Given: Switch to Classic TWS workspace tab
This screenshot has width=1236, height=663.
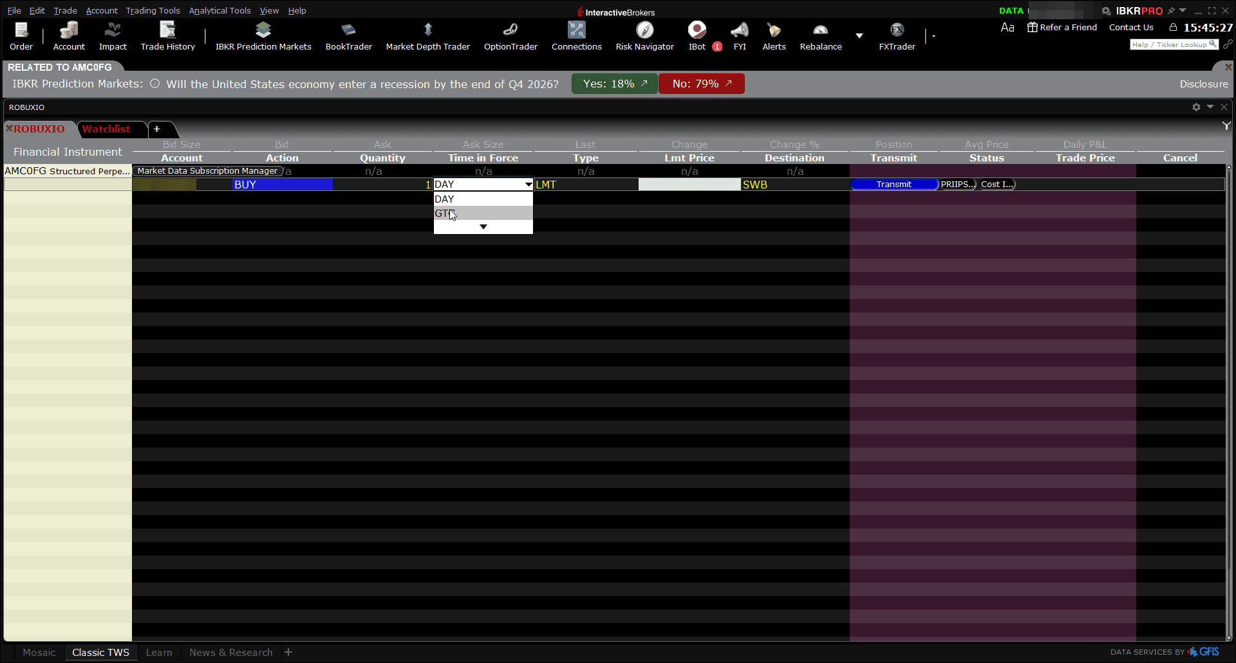Looking at the screenshot, I should point(100,652).
